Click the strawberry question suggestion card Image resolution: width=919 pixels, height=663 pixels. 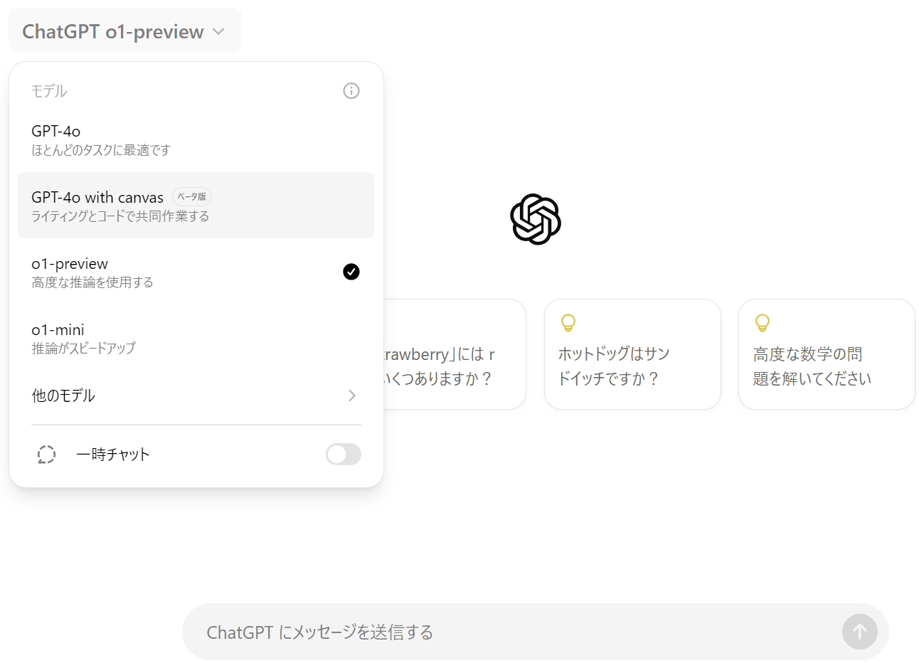click(455, 354)
